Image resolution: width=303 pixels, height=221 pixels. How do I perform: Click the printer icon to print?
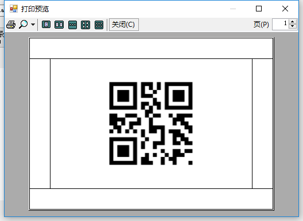[11, 25]
